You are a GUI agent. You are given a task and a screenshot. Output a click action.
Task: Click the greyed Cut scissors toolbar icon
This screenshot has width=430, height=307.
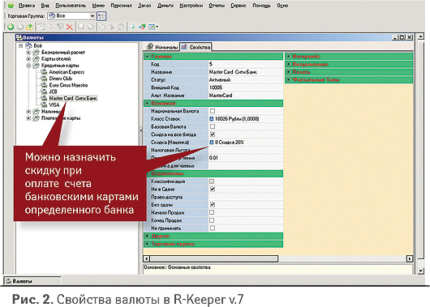pos(112,27)
